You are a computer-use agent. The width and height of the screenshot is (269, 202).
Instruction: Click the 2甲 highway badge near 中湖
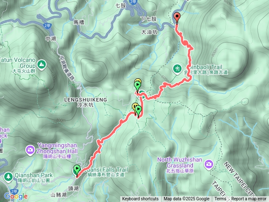[x=47, y=26]
